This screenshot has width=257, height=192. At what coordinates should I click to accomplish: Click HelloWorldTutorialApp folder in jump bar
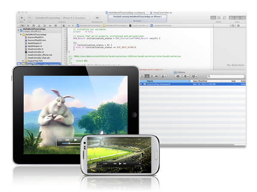pos(115,26)
